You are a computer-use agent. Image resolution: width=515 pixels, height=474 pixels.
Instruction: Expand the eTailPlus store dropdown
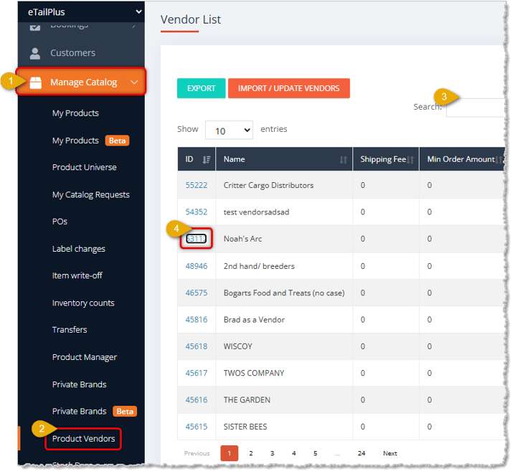(138, 11)
